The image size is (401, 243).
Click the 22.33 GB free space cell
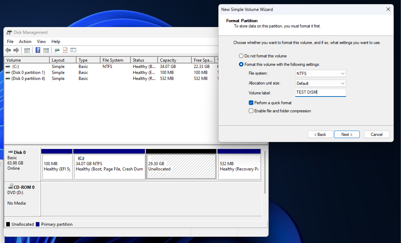click(x=202, y=67)
